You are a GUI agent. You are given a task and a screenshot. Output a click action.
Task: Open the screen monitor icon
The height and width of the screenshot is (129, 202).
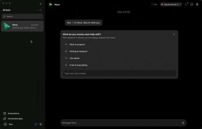coord(192,5)
